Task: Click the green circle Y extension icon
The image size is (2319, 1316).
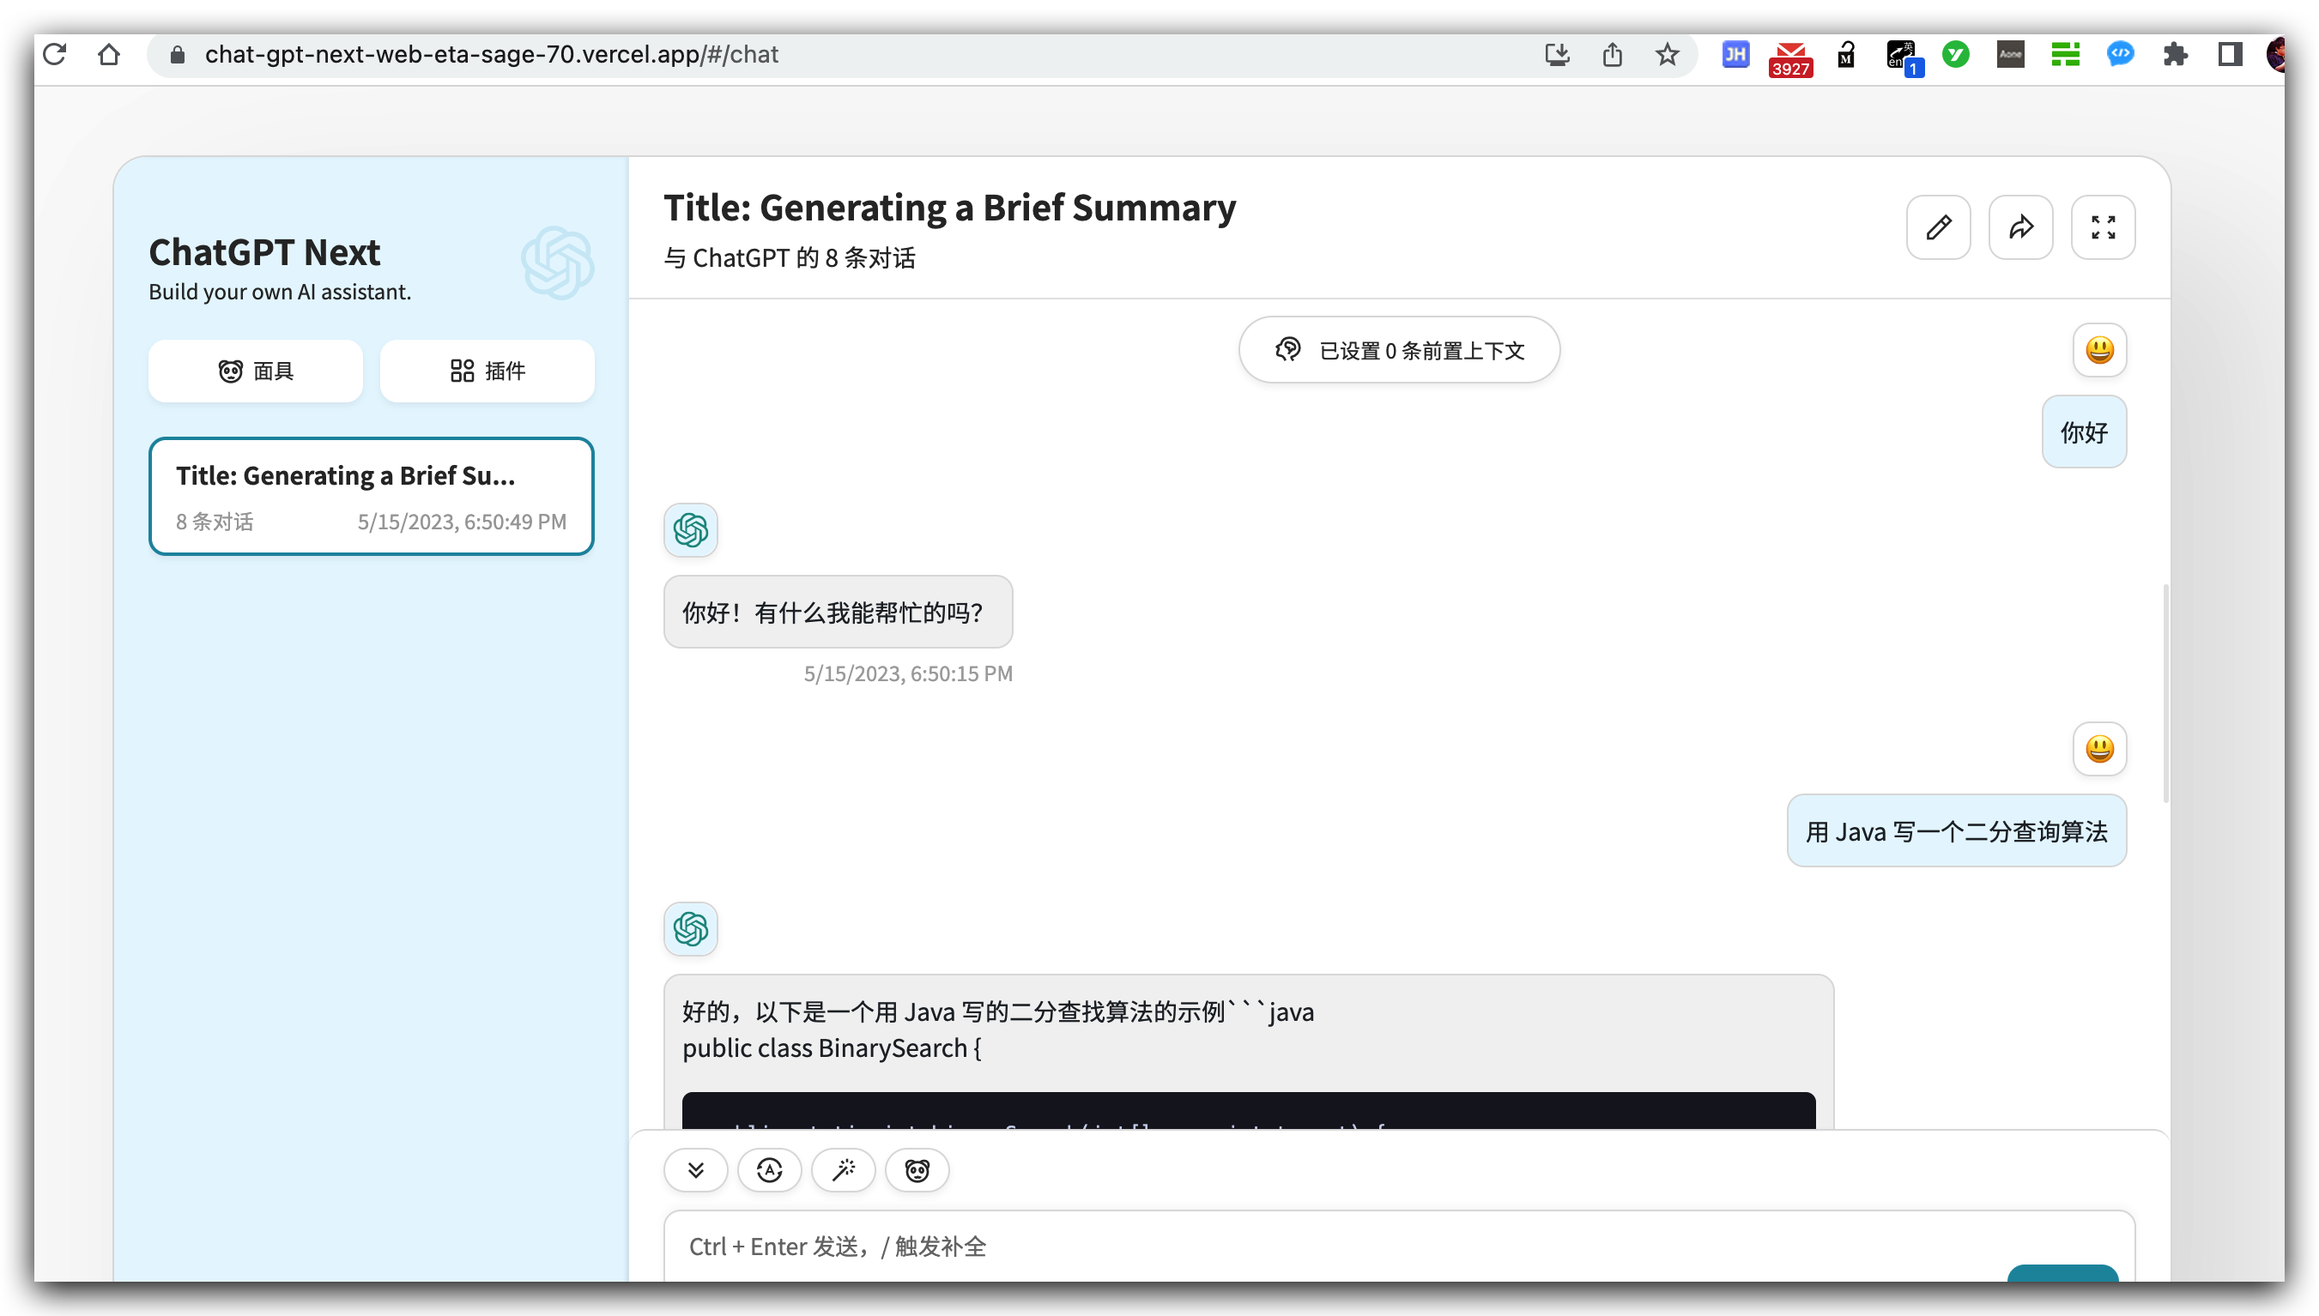Action: point(1956,54)
